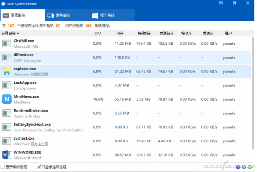The image size is (257, 172).
Task: Select the SettingSyncHost.exe process name
Action: (32, 125)
